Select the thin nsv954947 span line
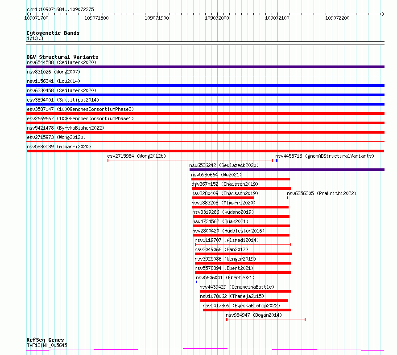This screenshot has height=355, width=397. pos(266,319)
